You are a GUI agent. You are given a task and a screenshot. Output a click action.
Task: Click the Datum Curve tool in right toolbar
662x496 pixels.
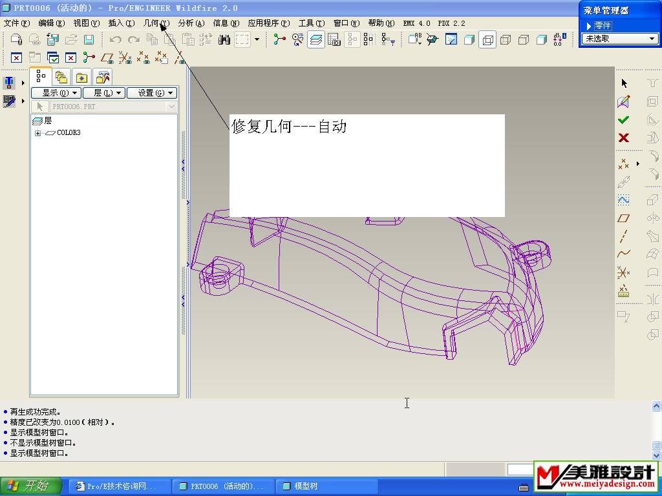point(624,254)
